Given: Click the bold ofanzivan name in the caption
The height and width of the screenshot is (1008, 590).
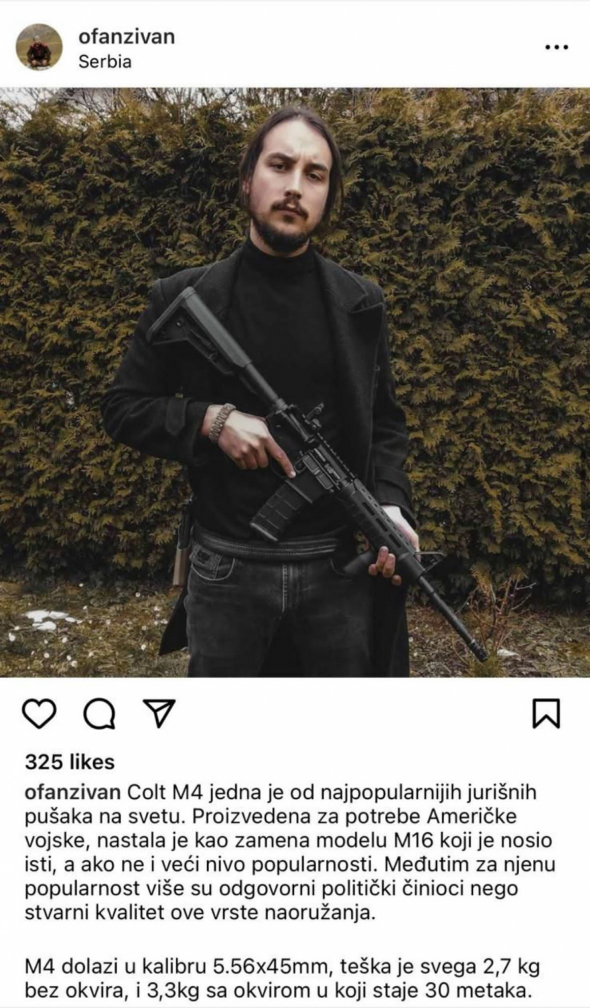Looking at the screenshot, I should click(73, 792).
